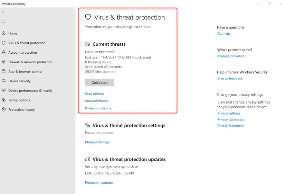This screenshot has width=285, height=194.
Task: Start a Quick scan
Action: pyautogui.click(x=99, y=83)
